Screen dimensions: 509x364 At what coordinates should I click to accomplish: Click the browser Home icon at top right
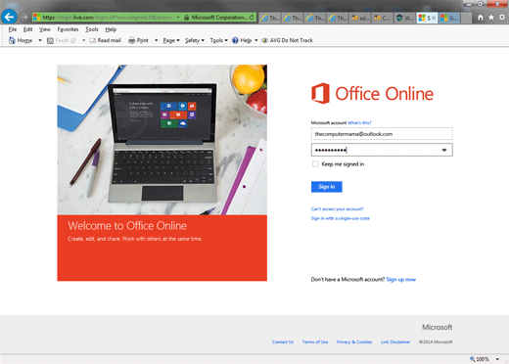click(x=481, y=18)
